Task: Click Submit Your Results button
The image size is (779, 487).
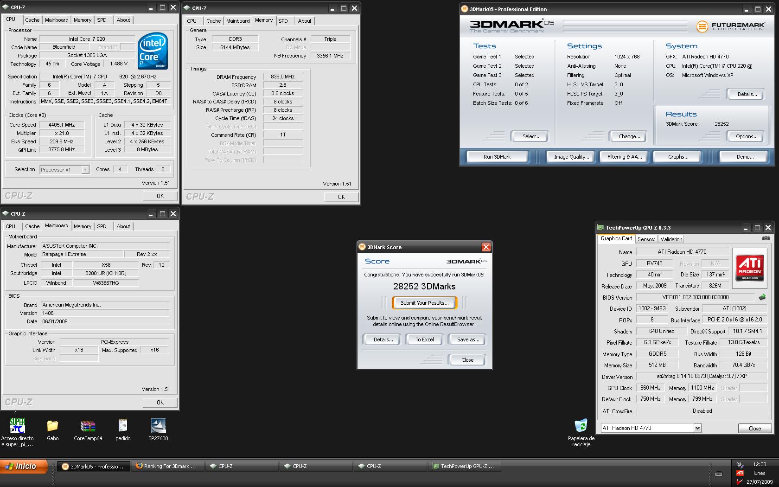Action: tap(425, 303)
